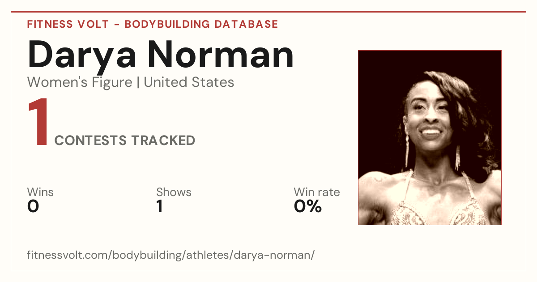Click the Fitness Volt Bodybuilding Database header
This screenshot has width=537, height=282.
coord(153,24)
